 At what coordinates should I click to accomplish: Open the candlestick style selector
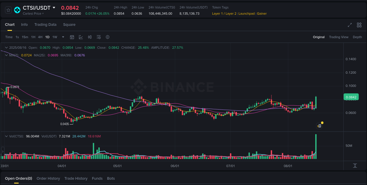[x=90, y=37]
